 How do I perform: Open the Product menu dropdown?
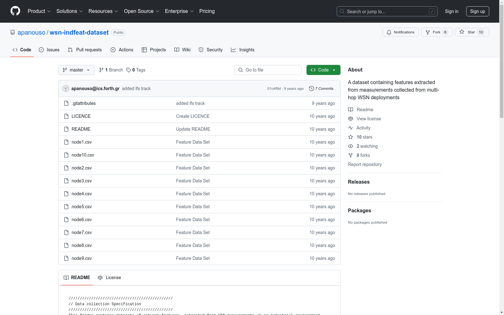coord(39,11)
